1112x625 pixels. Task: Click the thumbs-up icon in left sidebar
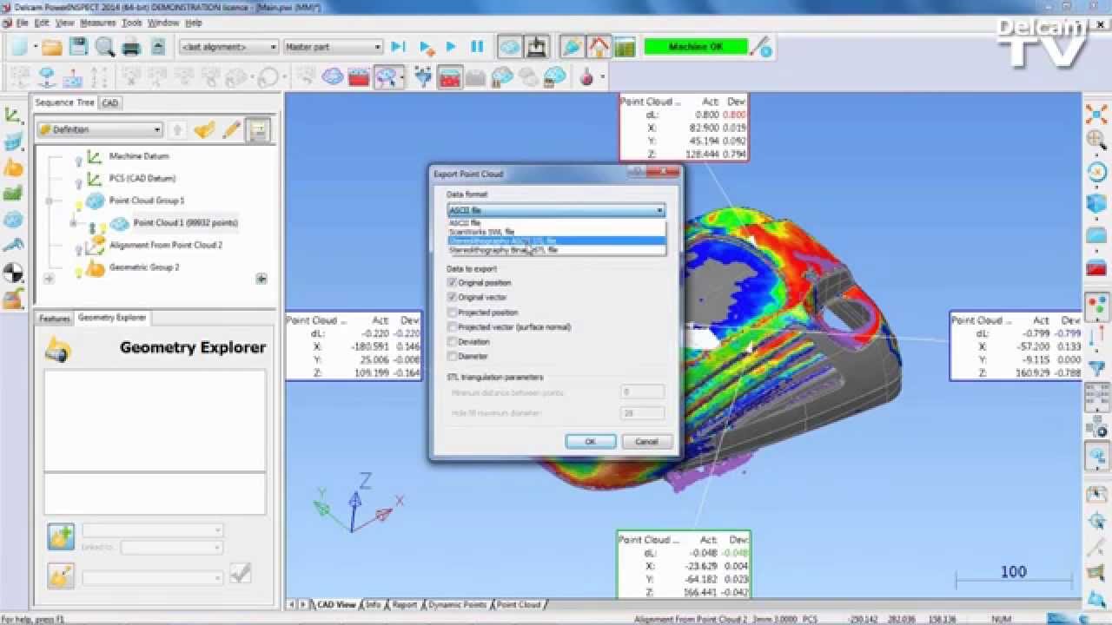click(13, 168)
